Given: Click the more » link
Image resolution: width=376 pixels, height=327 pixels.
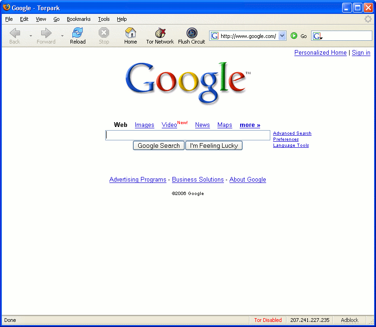Looking at the screenshot, I should [x=250, y=125].
